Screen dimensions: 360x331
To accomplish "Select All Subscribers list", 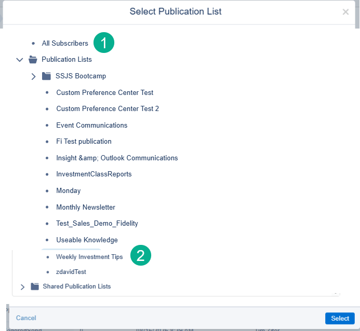I will point(65,44).
